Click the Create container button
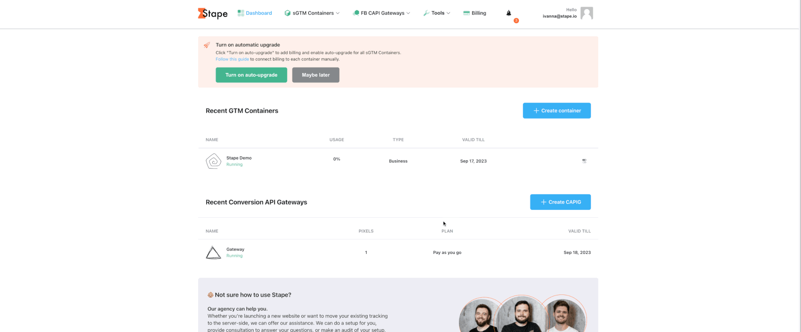Image resolution: width=801 pixels, height=332 pixels. [x=557, y=111]
